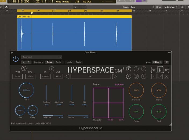Click the Predelay slider

pos(46,93)
